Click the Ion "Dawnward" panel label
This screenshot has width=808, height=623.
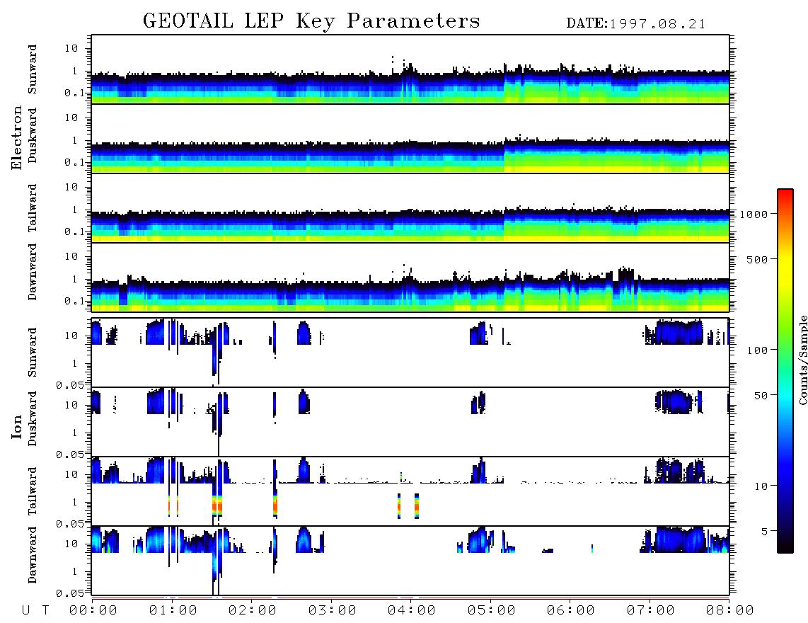point(33,555)
